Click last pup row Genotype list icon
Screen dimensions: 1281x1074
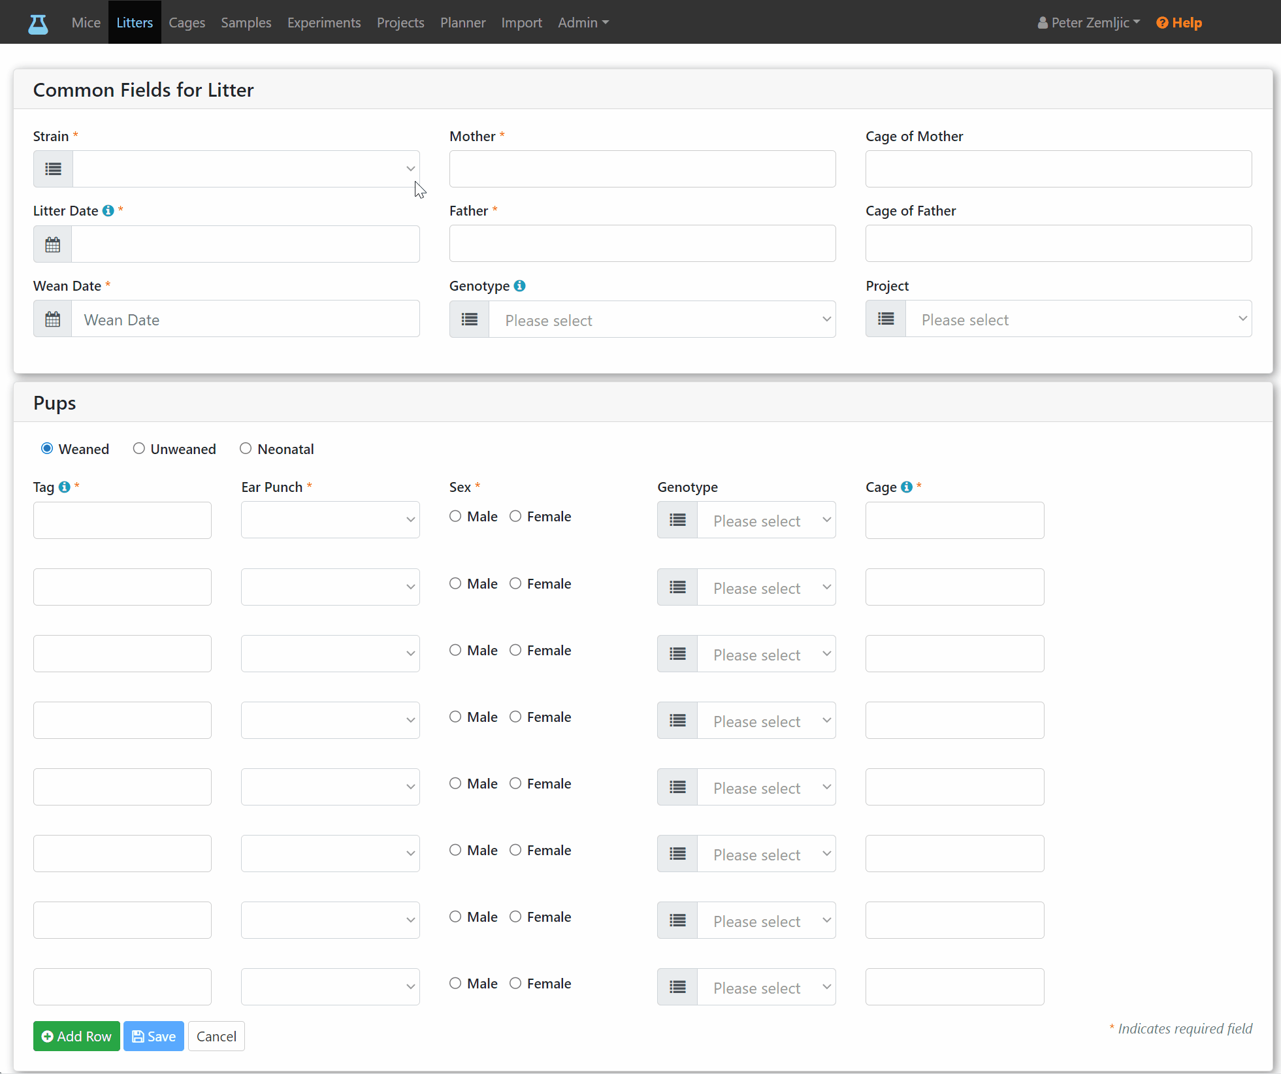point(677,987)
